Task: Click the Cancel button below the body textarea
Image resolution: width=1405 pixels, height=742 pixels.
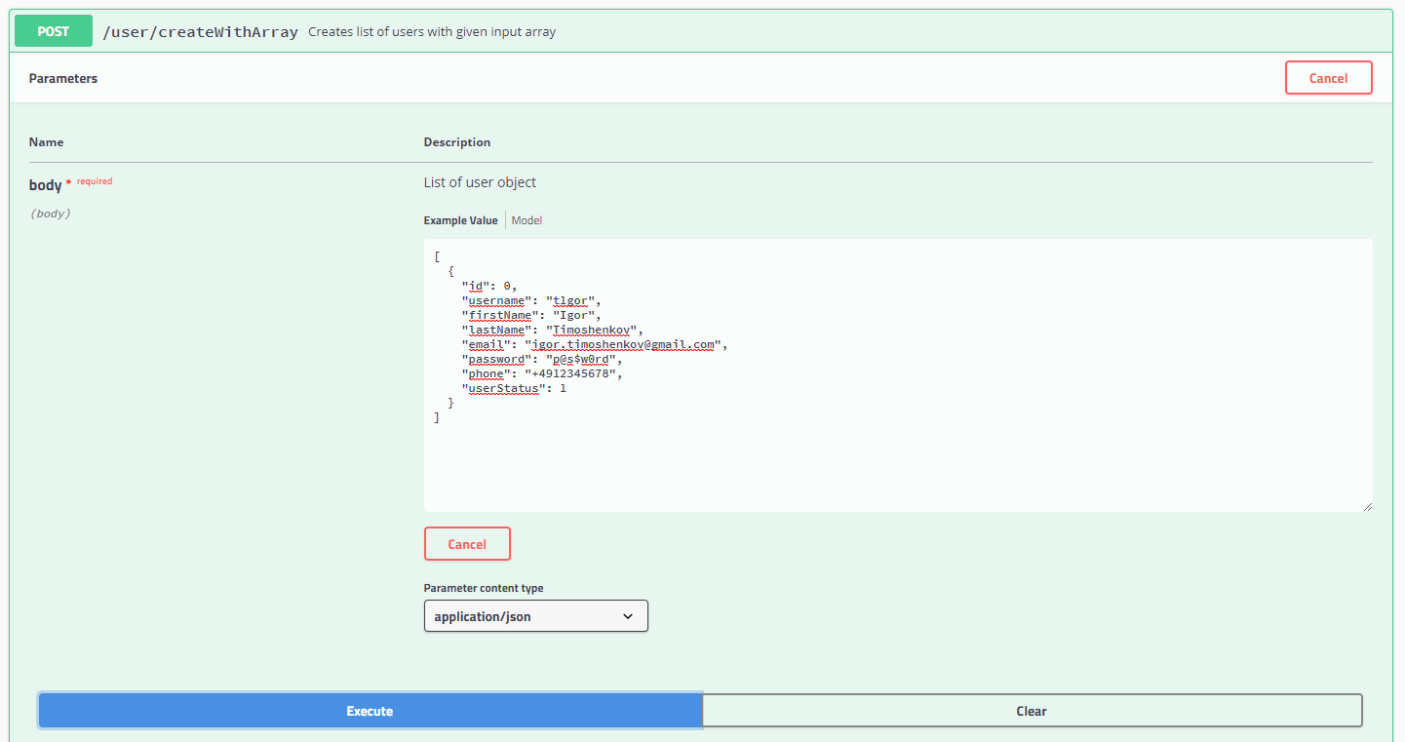Action: (467, 544)
